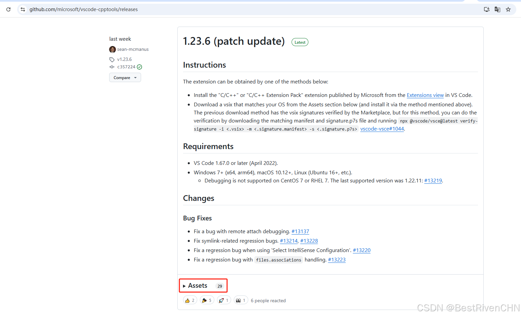React with the eyes emoji
The height and width of the screenshot is (317, 521).
tap(241, 300)
